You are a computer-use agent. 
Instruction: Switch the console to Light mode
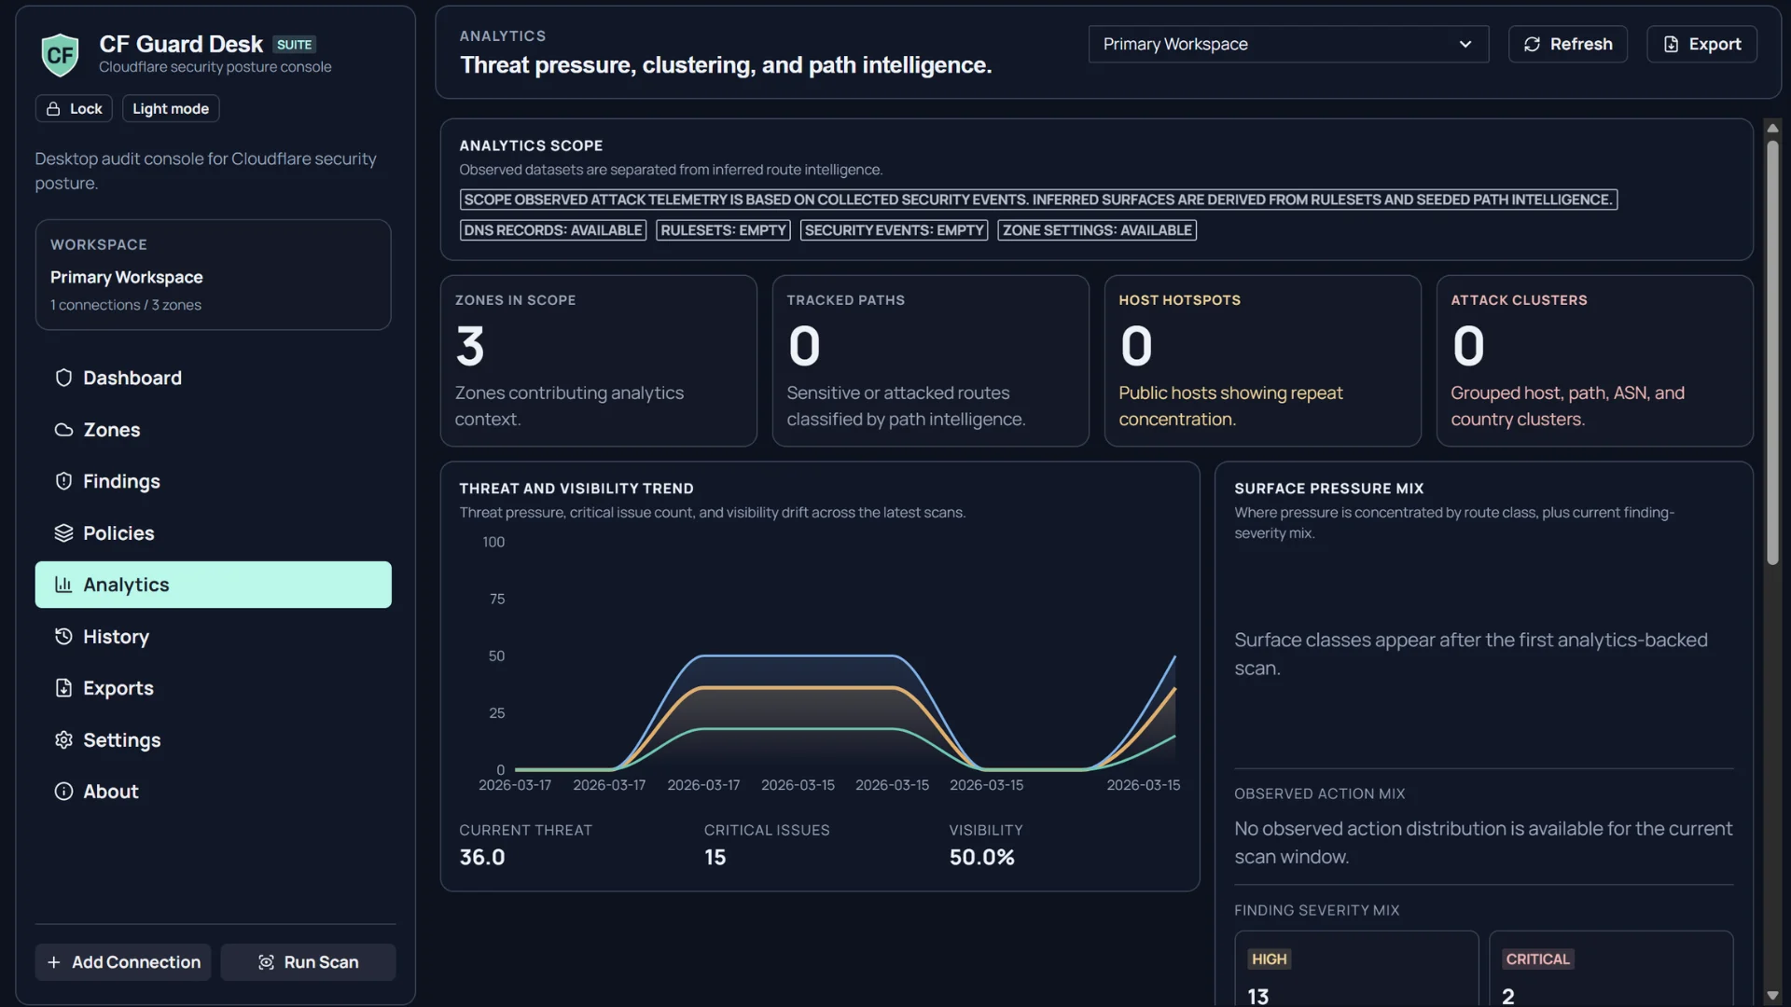point(171,108)
